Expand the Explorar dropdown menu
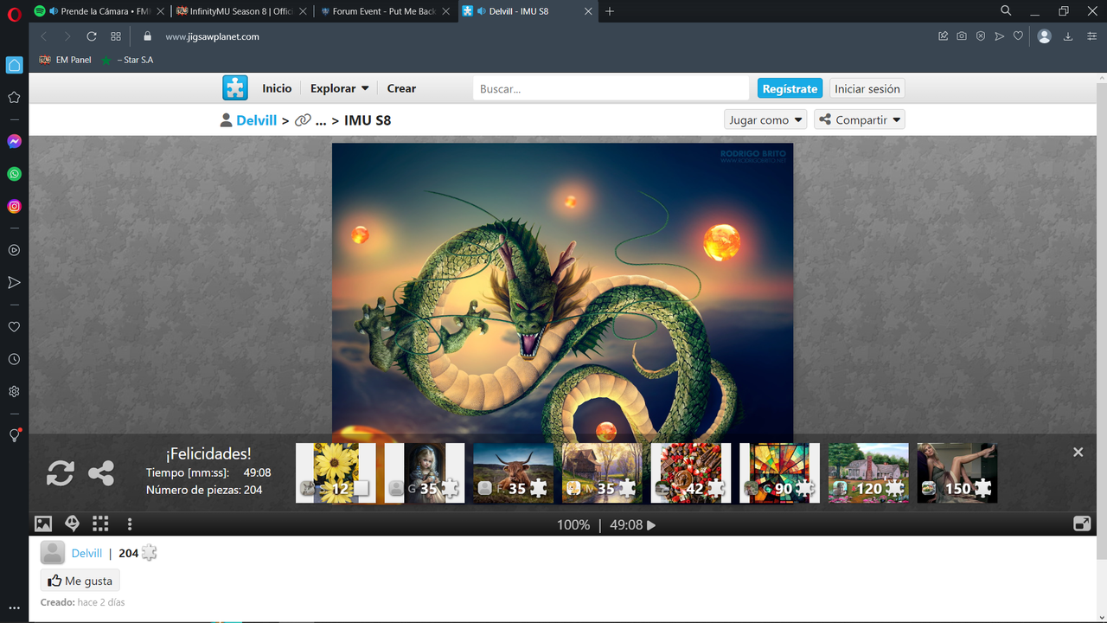Screen dimensions: 1107x623 click(340, 88)
